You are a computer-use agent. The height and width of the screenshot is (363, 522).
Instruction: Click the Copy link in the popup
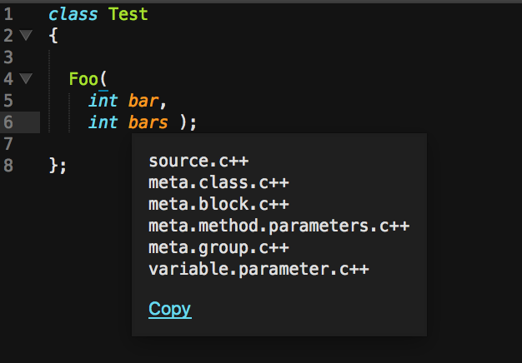(x=170, y=310)
